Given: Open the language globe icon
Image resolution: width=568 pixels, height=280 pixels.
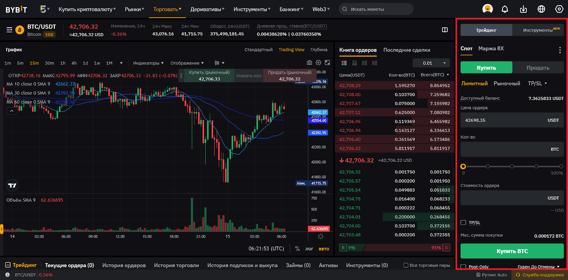Looking at the screenshot, I should [x=541, y=9].
